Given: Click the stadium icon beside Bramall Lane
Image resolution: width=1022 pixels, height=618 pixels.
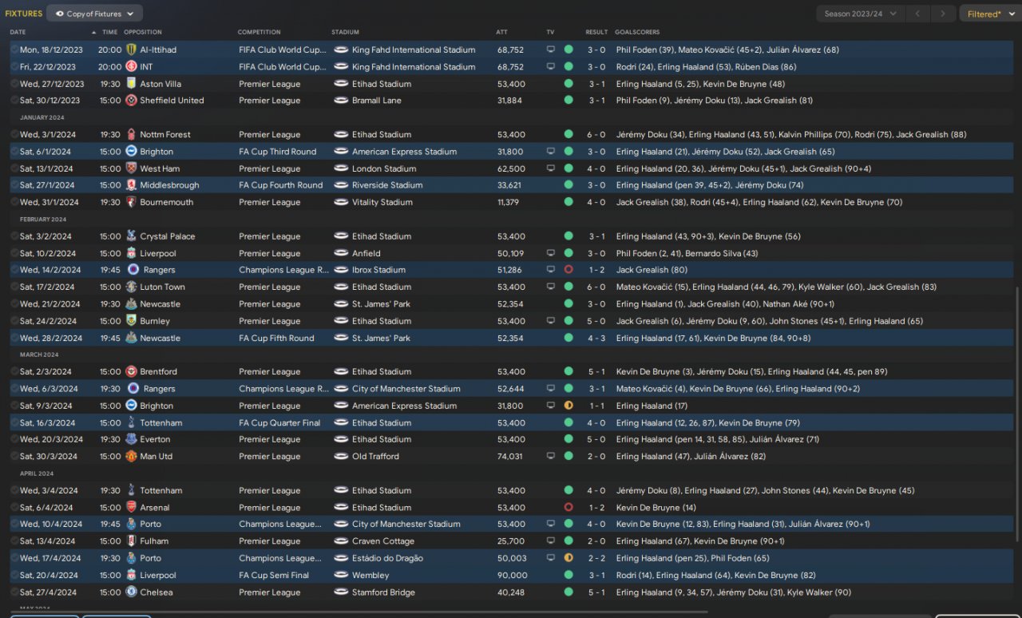Looking at the screenshot, I should pyautogui.click(x=341, y=101).
